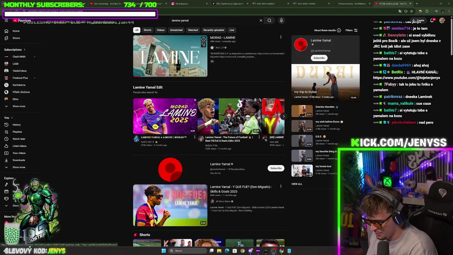Open the browser extensions puzzle icon
453x255 pixels.
coord(427,11)
